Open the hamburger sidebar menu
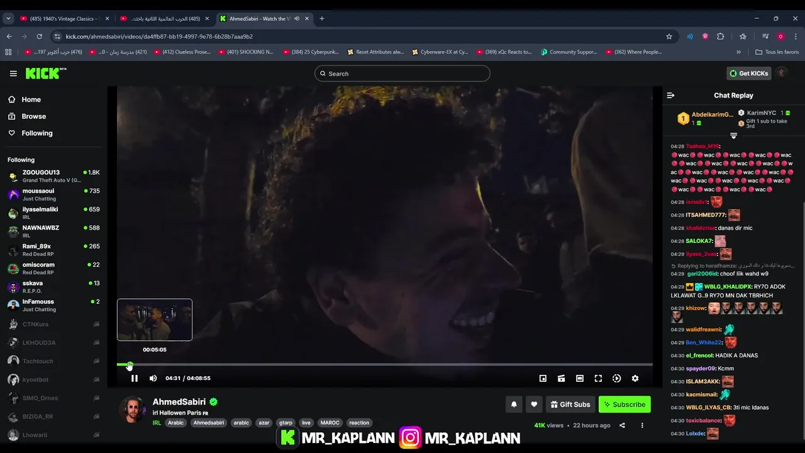The image size is (805, 453). [x=13, y=74]
